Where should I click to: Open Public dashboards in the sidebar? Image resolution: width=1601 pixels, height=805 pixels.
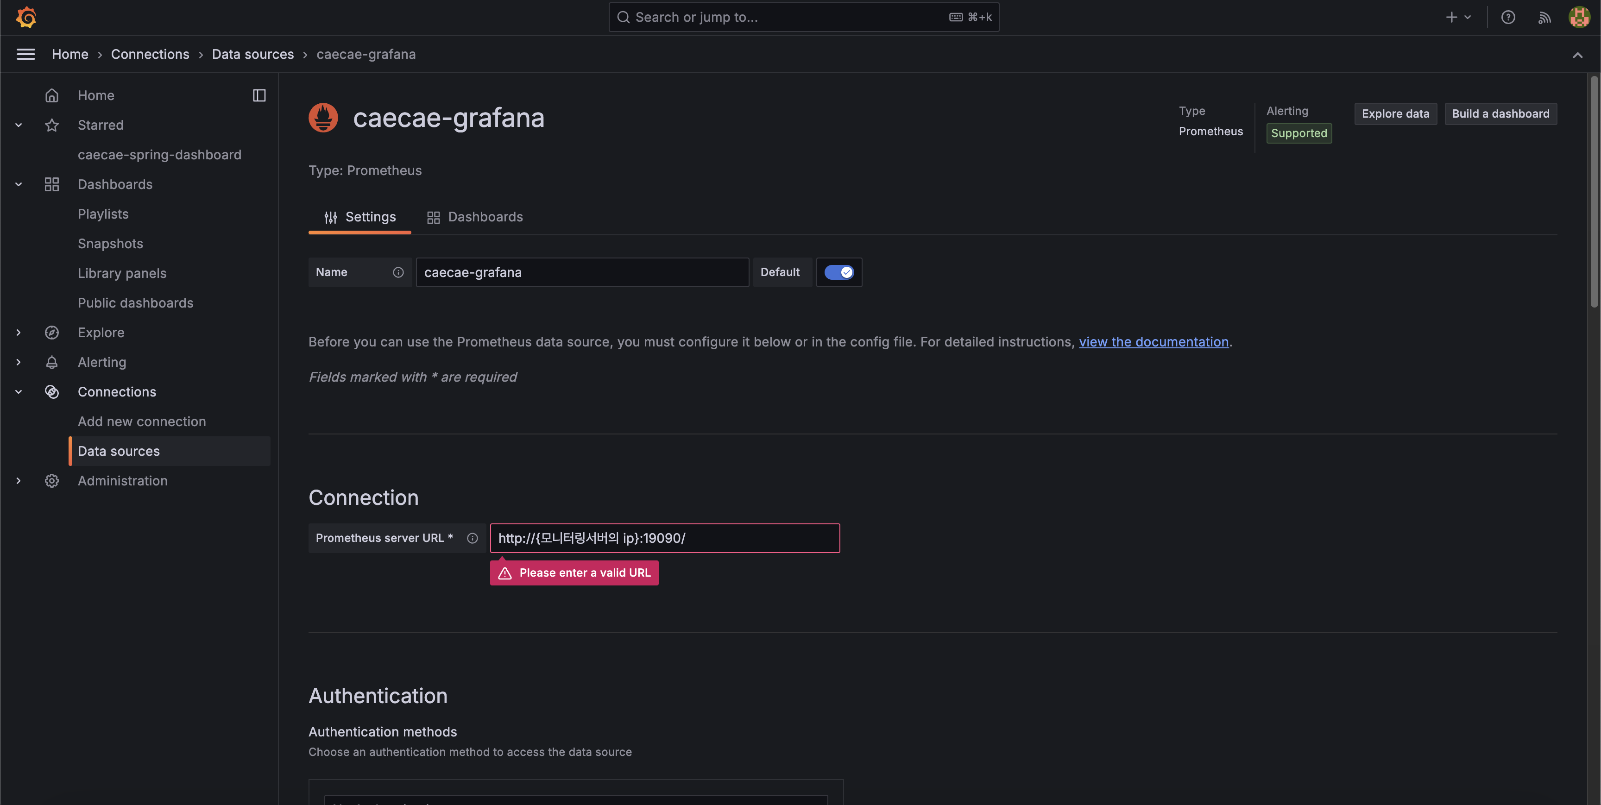[x=135, y=303]
